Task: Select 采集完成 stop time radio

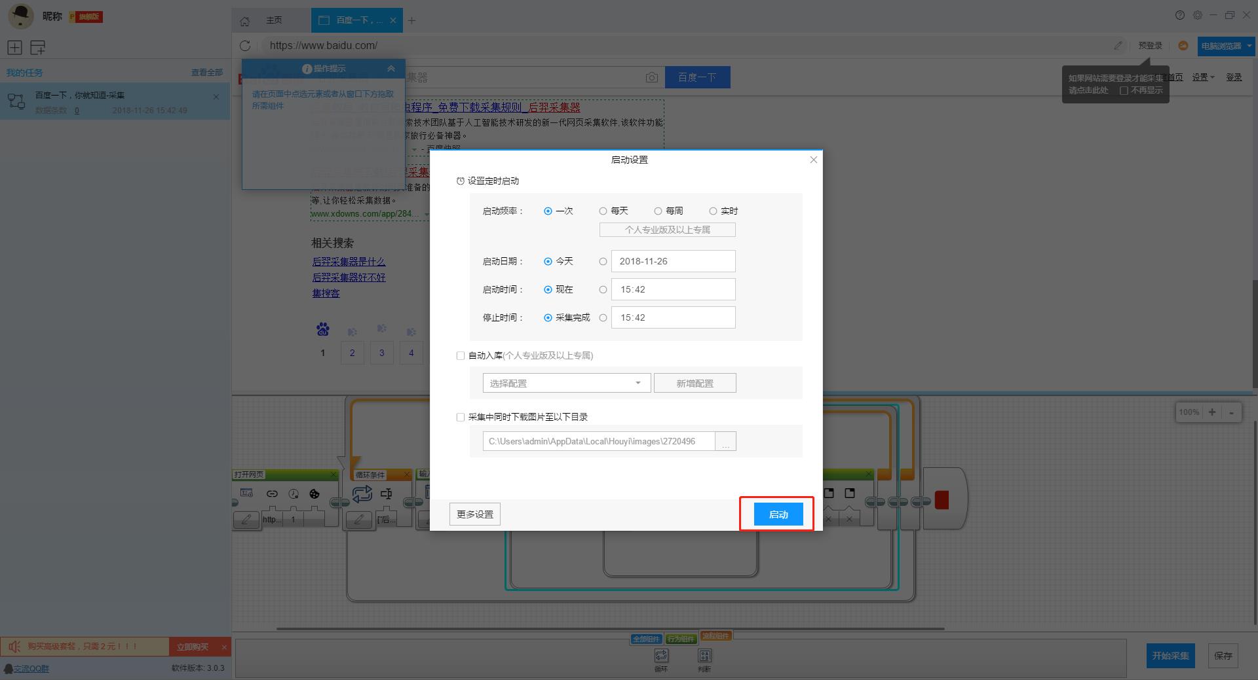Action: click(x=548, y=317)
